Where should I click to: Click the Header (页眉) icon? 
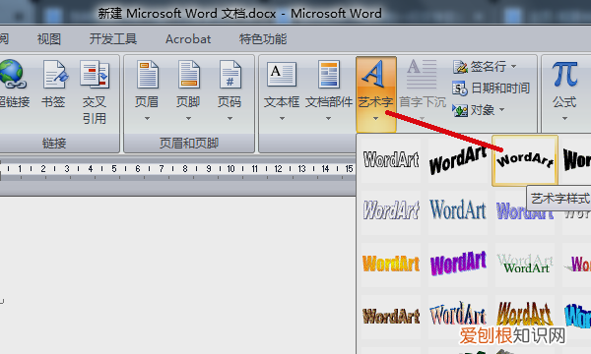pos(147,75)
